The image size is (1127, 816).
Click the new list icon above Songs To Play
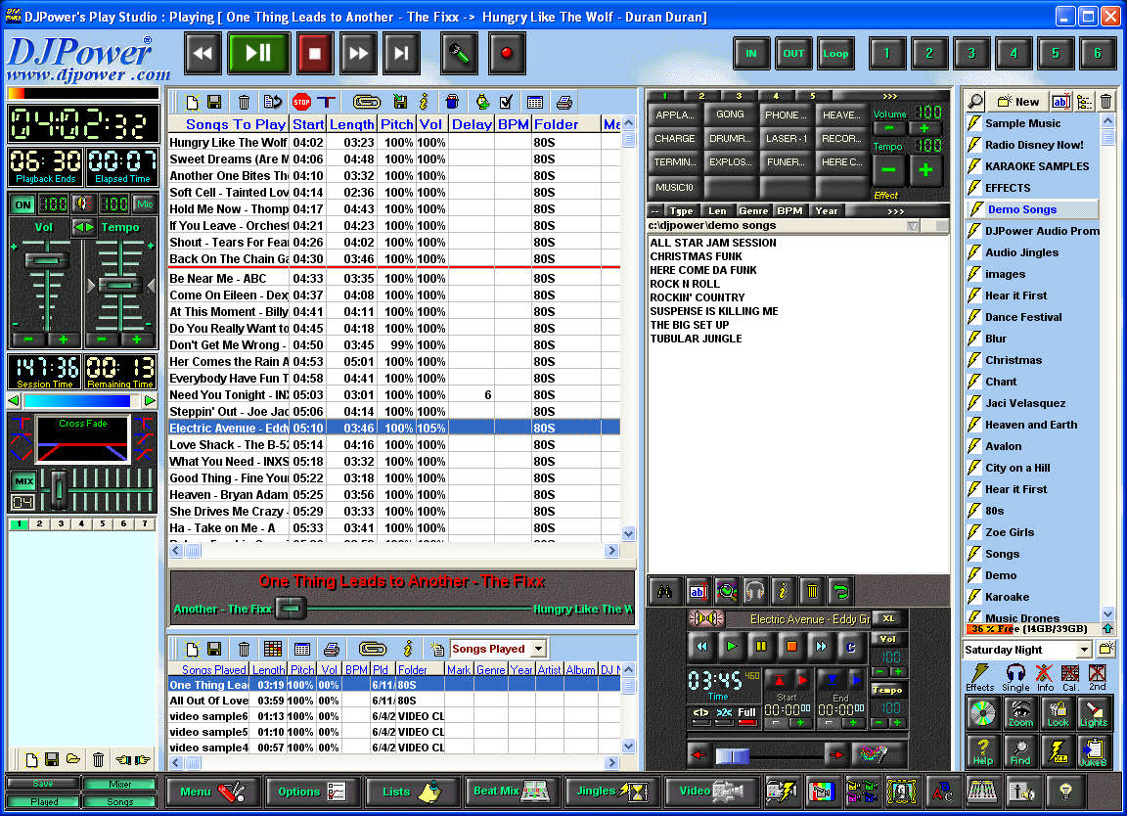click(x=191, y=102)
